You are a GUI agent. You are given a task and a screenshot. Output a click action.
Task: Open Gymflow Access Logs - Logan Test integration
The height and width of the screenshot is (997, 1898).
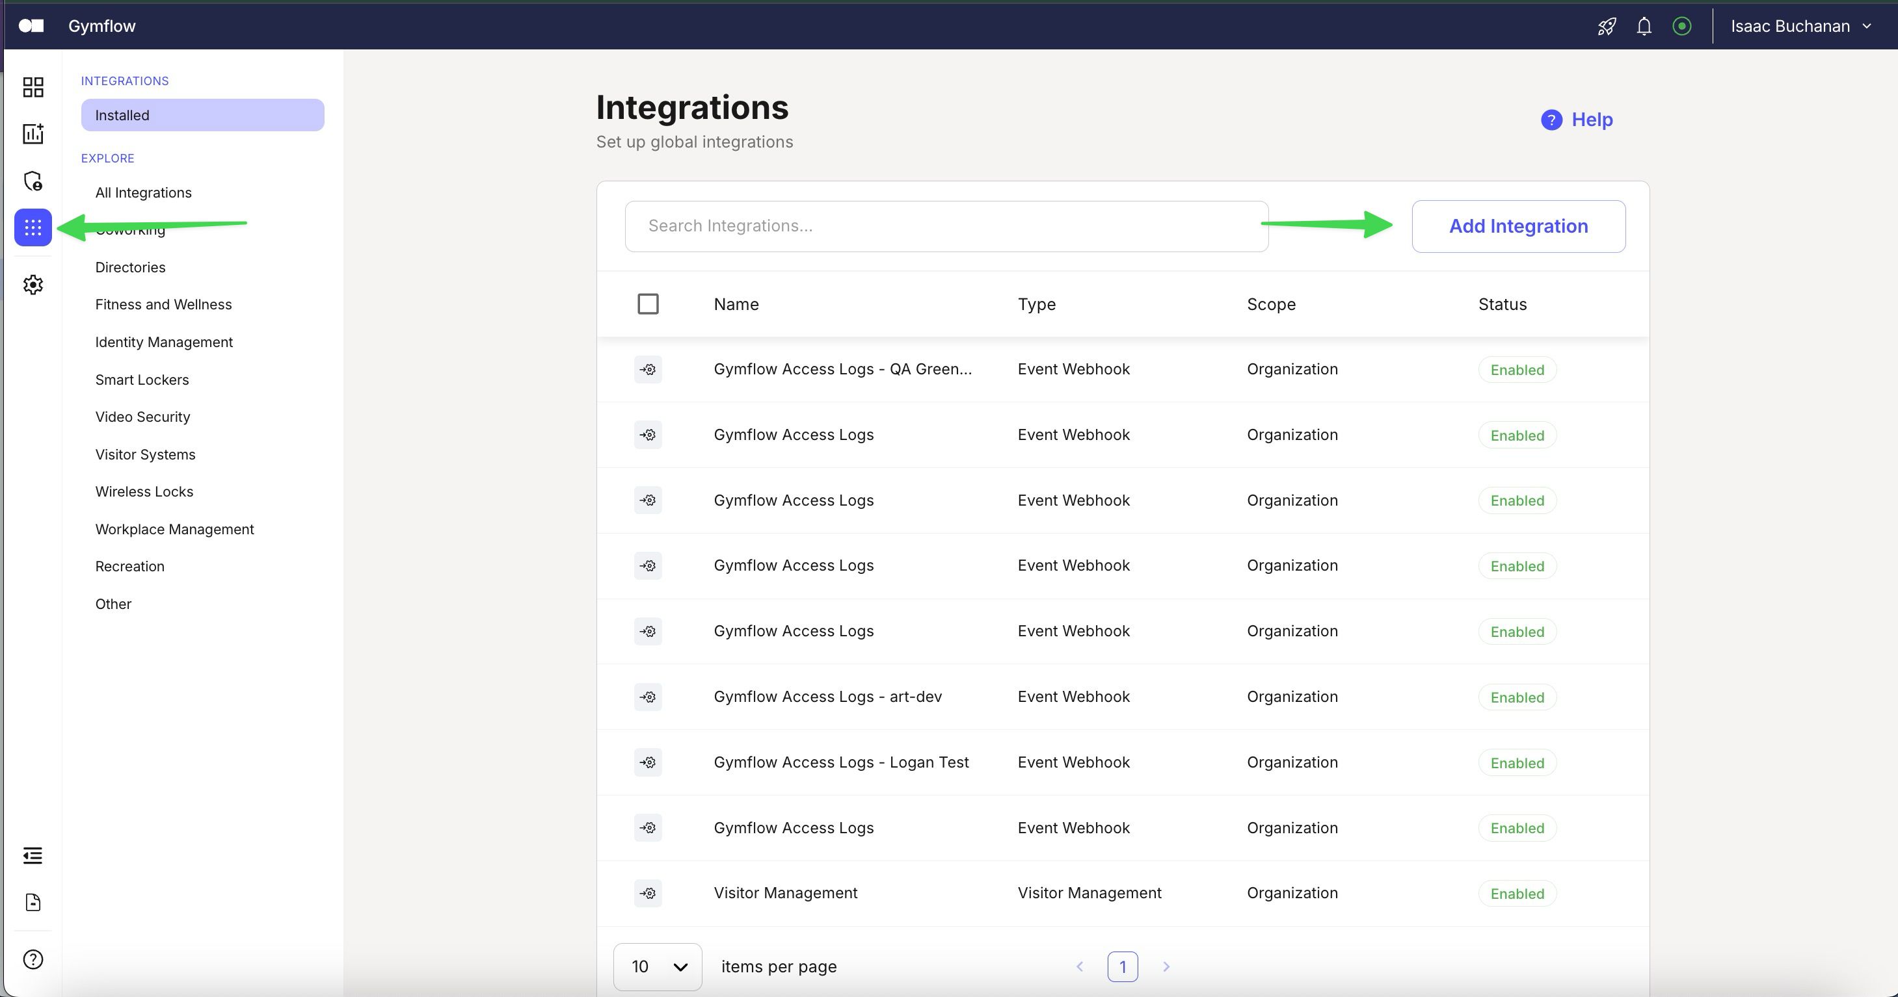pos(842,762)
